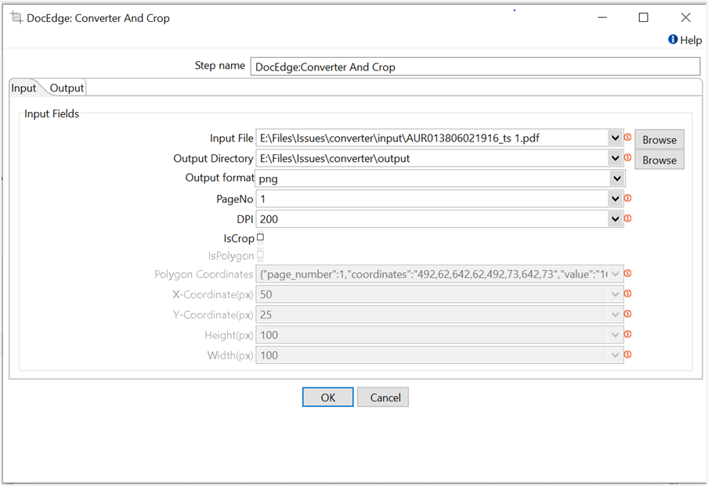Screen dimensions: 708x486
Task: Expand the PageNo dropdown arrow
Action: (615, 199)
